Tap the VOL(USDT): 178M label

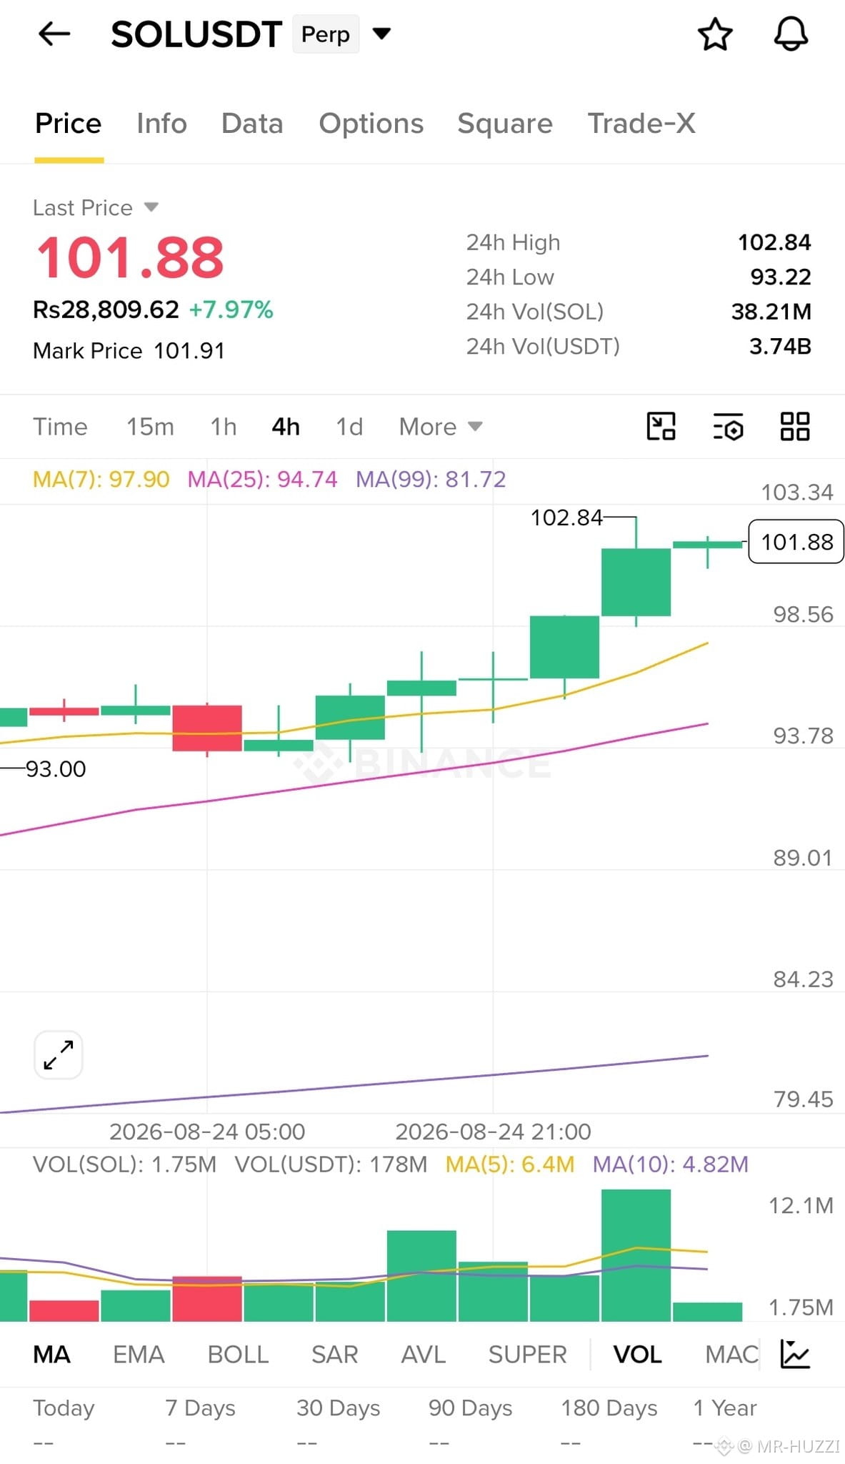click(x=331, y=1164)
